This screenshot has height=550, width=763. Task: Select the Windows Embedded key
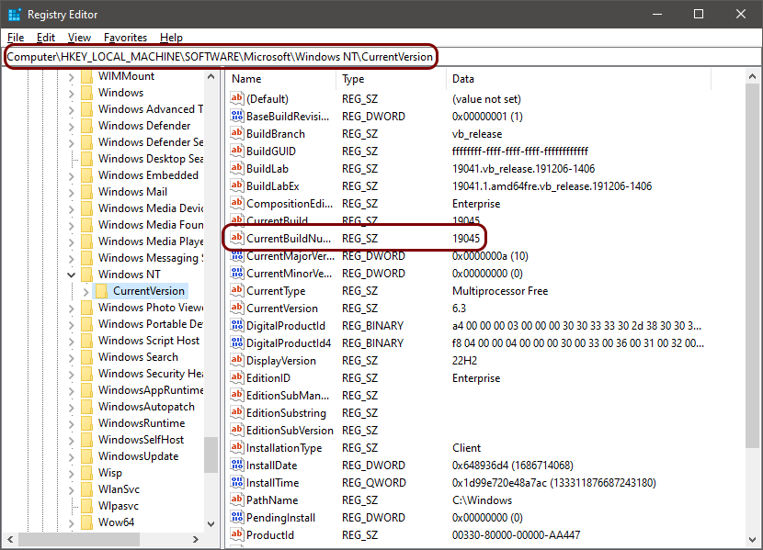(x=148, y=174)
